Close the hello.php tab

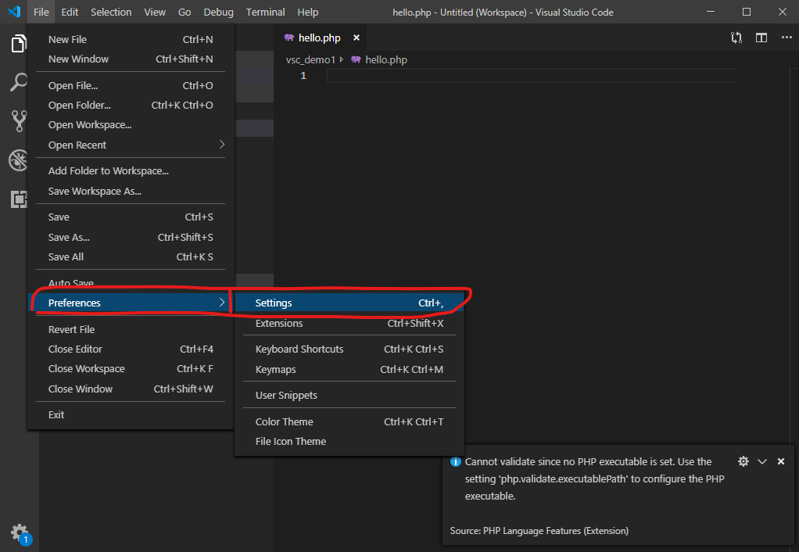[357, 38]
